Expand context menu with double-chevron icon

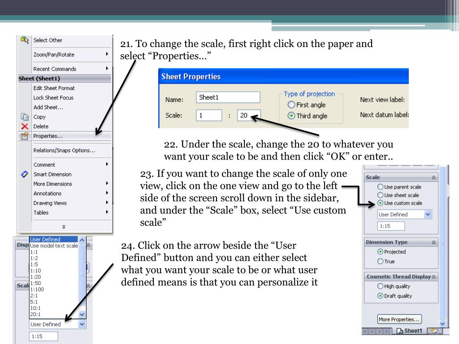click(x=64, y=227)
